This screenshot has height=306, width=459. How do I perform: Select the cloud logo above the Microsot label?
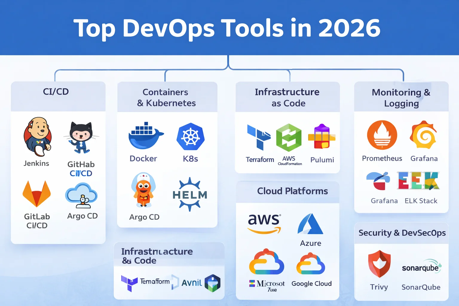pos(267,262)
